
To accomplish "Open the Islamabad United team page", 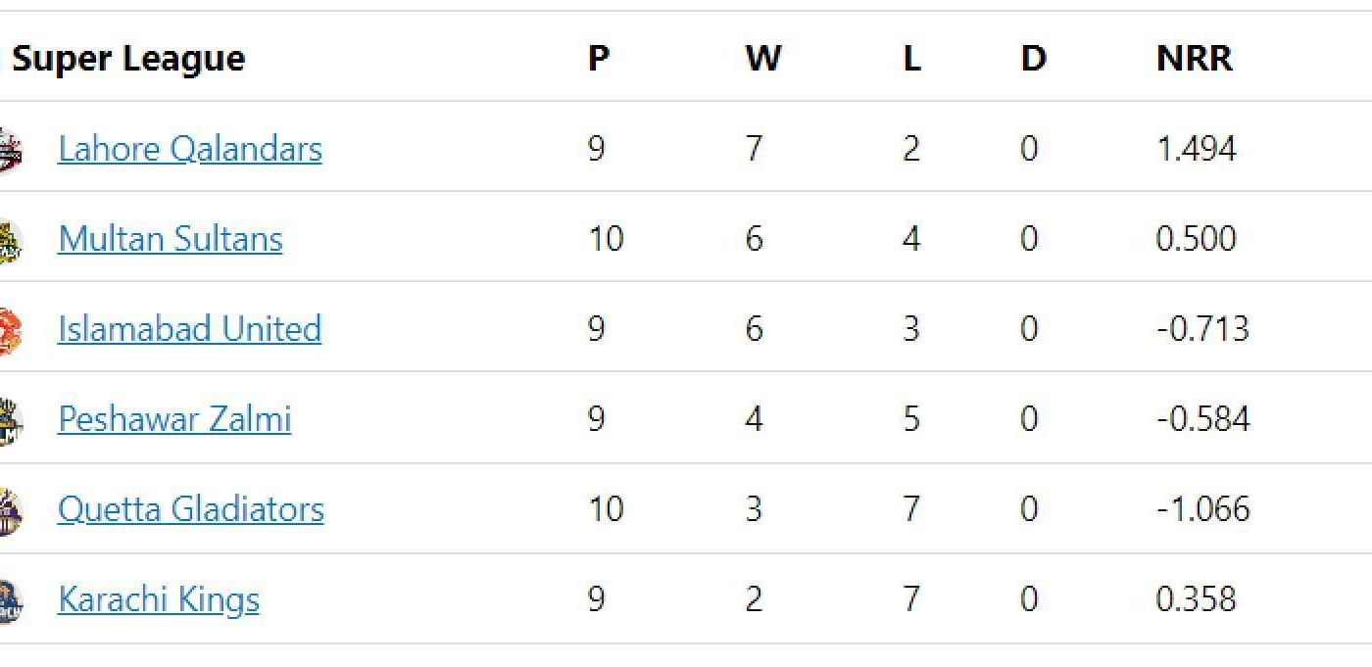I will tap(190, 329).
